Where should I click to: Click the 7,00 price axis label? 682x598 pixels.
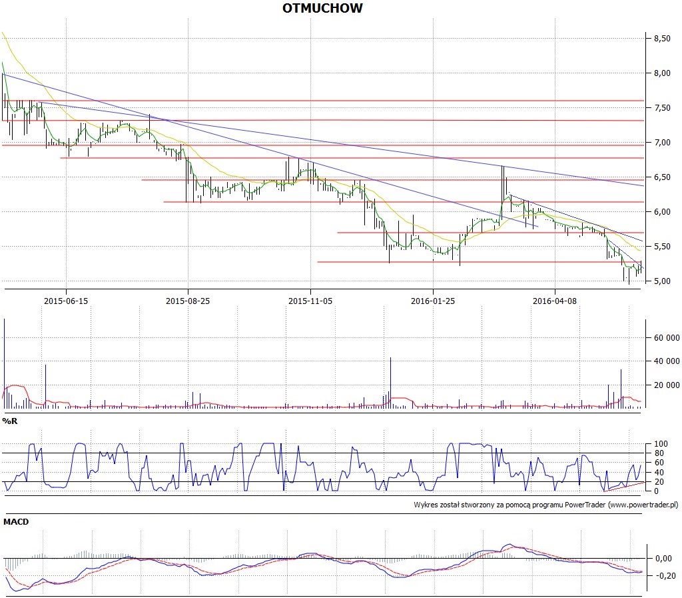click(x=662, y=142)
